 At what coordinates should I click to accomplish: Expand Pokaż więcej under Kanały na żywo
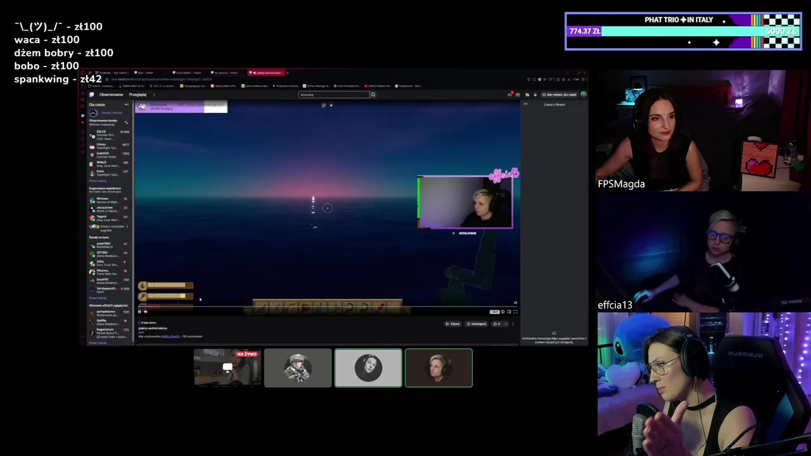[98, 298]
